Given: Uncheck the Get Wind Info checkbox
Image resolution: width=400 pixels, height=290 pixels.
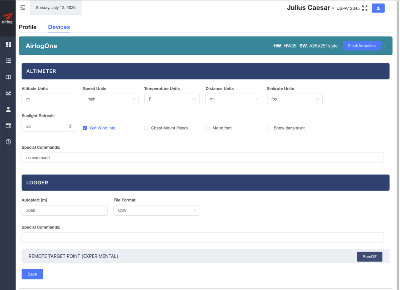Looking at the screenshot, I should tap(85, 128).
